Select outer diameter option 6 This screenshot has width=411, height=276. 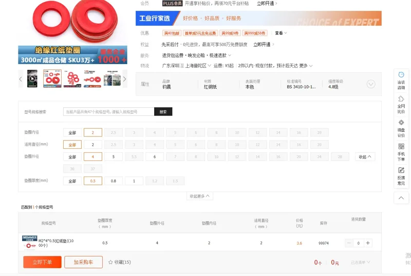155,157
